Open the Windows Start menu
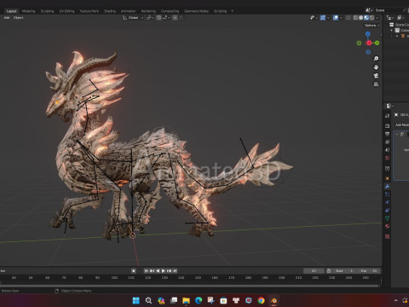Screen dimensions: 409x307 (x=136, y=300)
